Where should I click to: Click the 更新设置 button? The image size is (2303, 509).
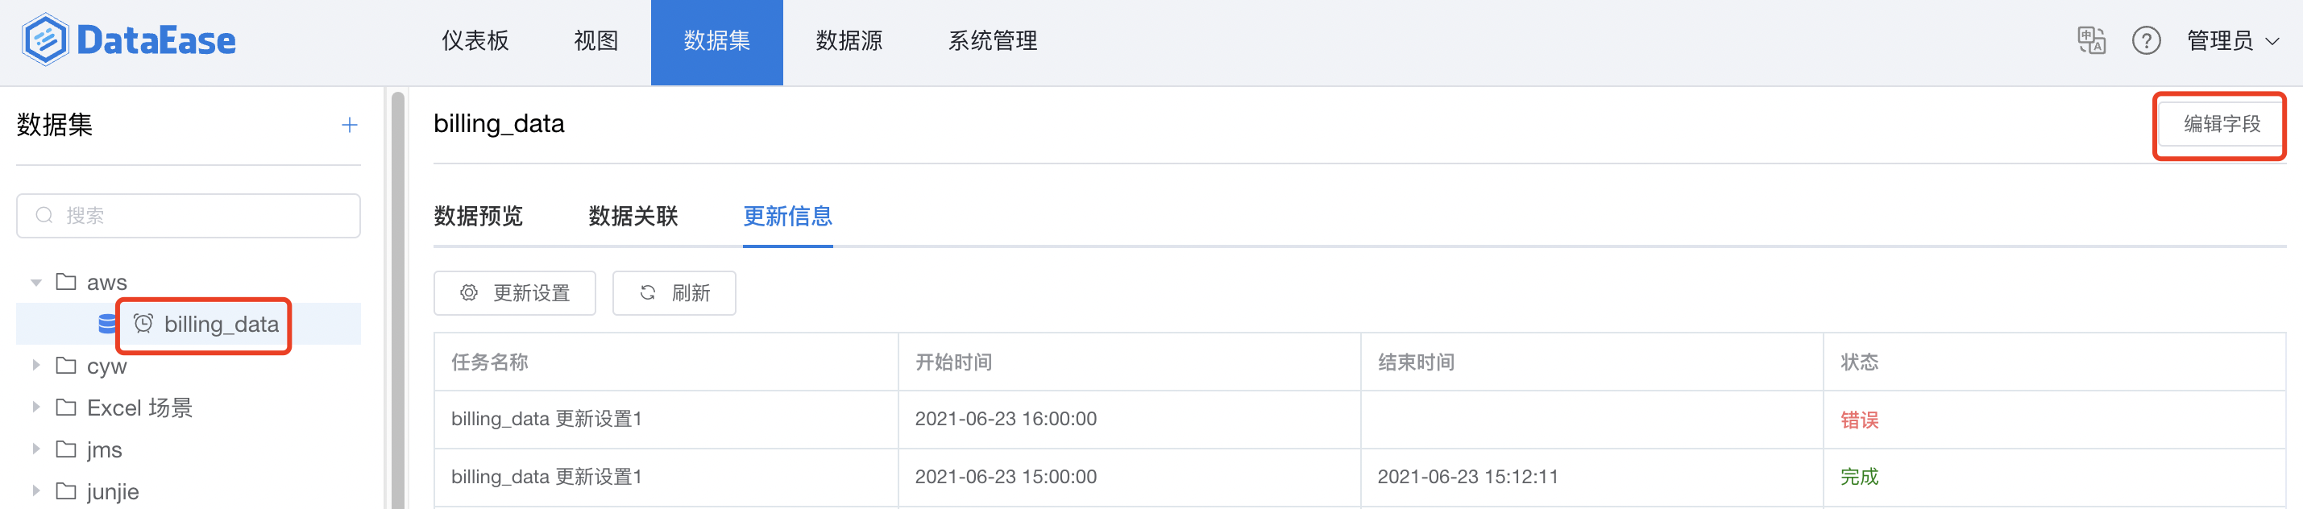515,293
